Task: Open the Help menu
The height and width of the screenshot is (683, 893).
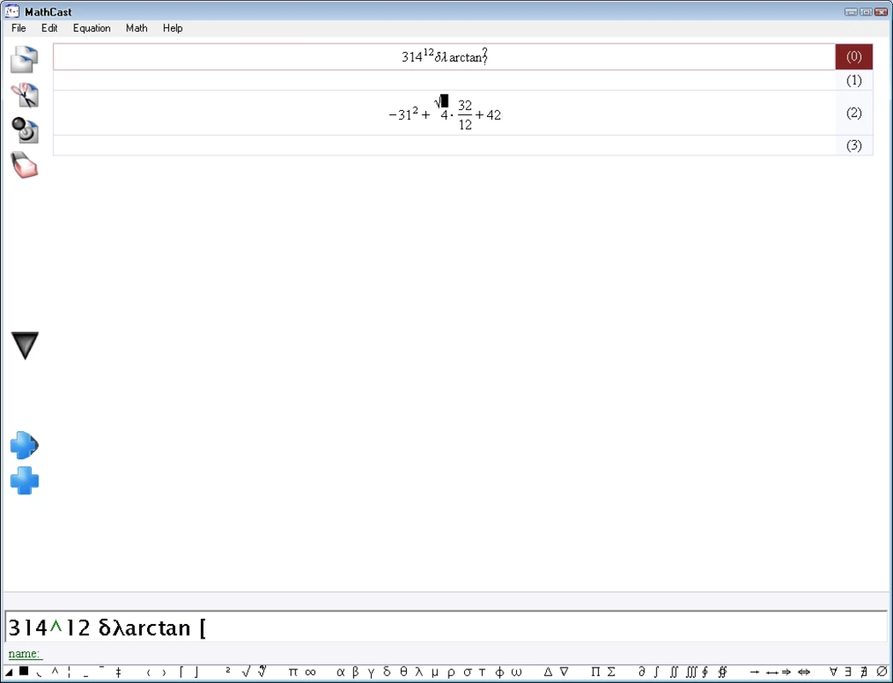Action: (x=173, y=28)
